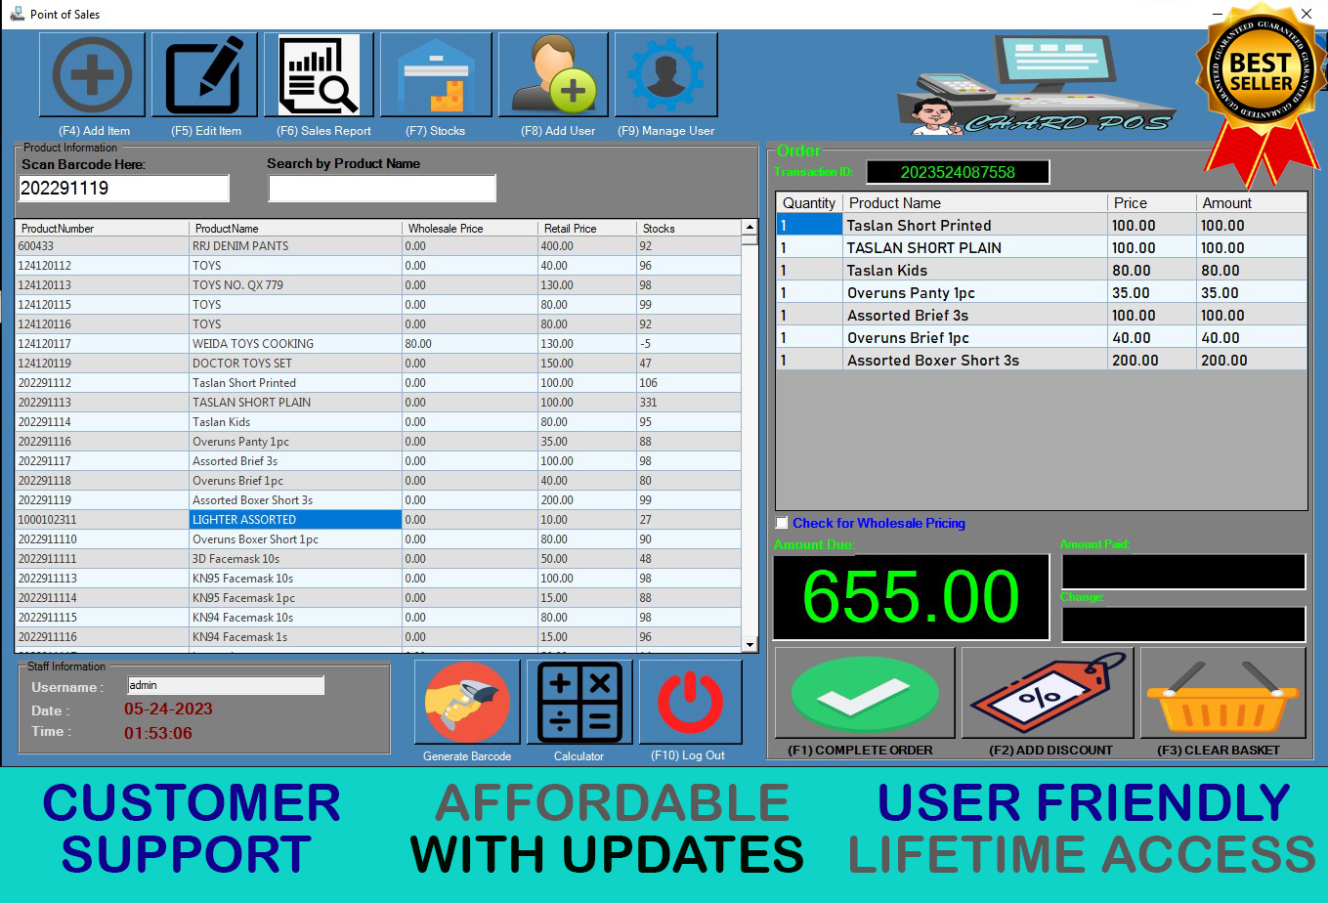Viewport: 1328px width, 903px height.
Task: Click the Search by Product Name box
Action: (x=381, y=188)
